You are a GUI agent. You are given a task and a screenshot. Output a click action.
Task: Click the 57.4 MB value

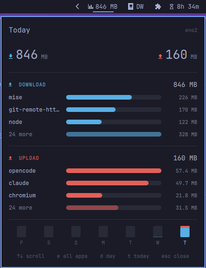click(187, 171)
